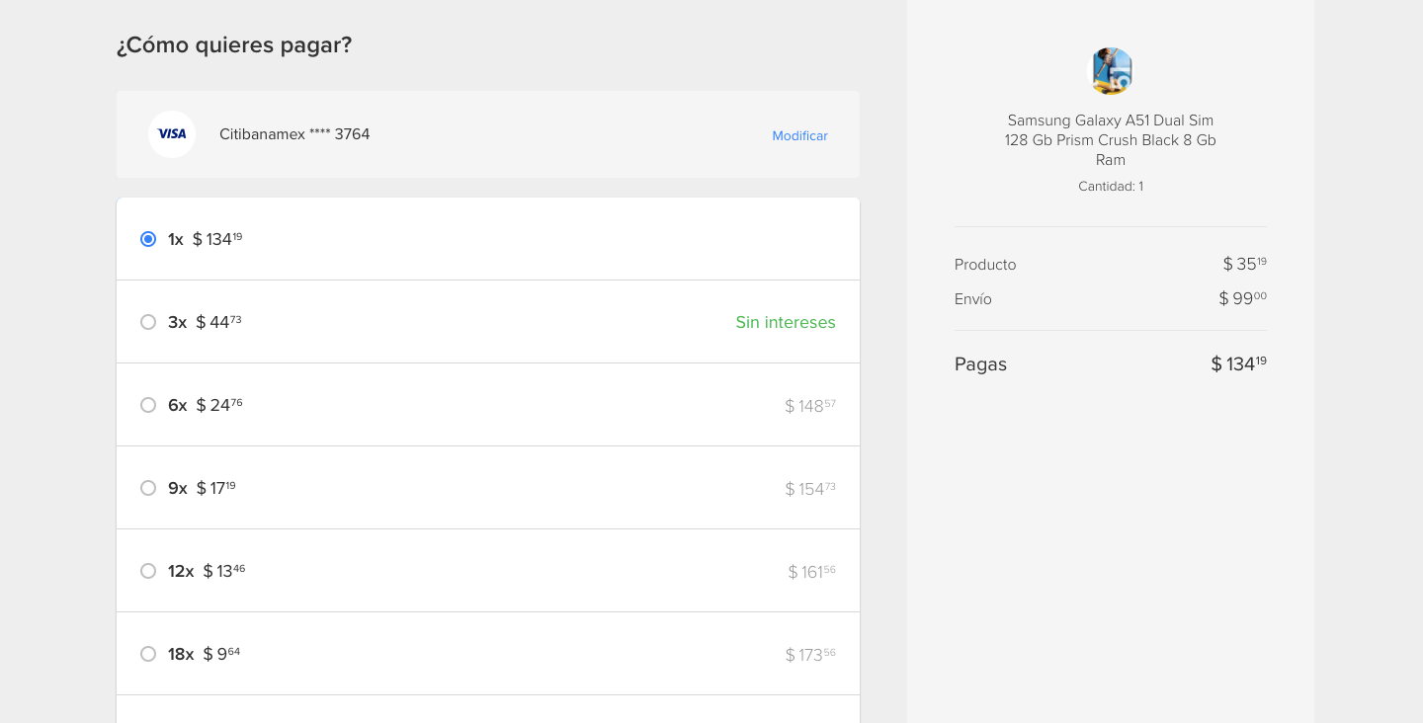Select the 6x $24.76 installment radio
This screenshot has width=1423, height=723.
click(148, 405)
